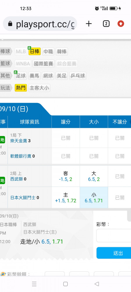Select the 網球 sport filter

[x=48, y=76]
